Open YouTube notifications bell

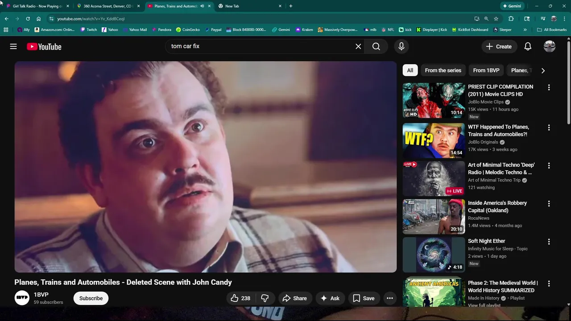coord(528,46)
